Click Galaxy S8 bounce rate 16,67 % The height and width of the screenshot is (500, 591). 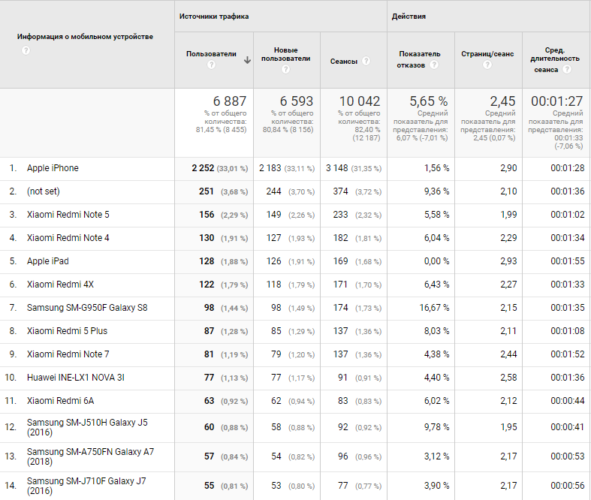click(434, 308)
